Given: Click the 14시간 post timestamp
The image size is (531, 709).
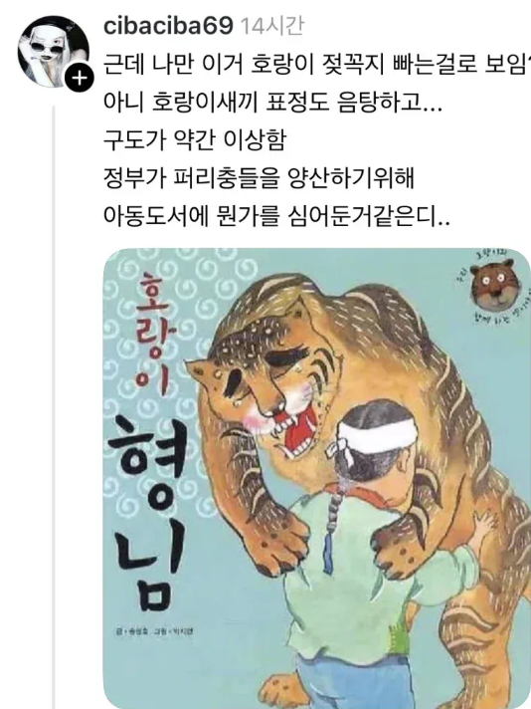Looking at the screenshot, I should coord(271,26).
